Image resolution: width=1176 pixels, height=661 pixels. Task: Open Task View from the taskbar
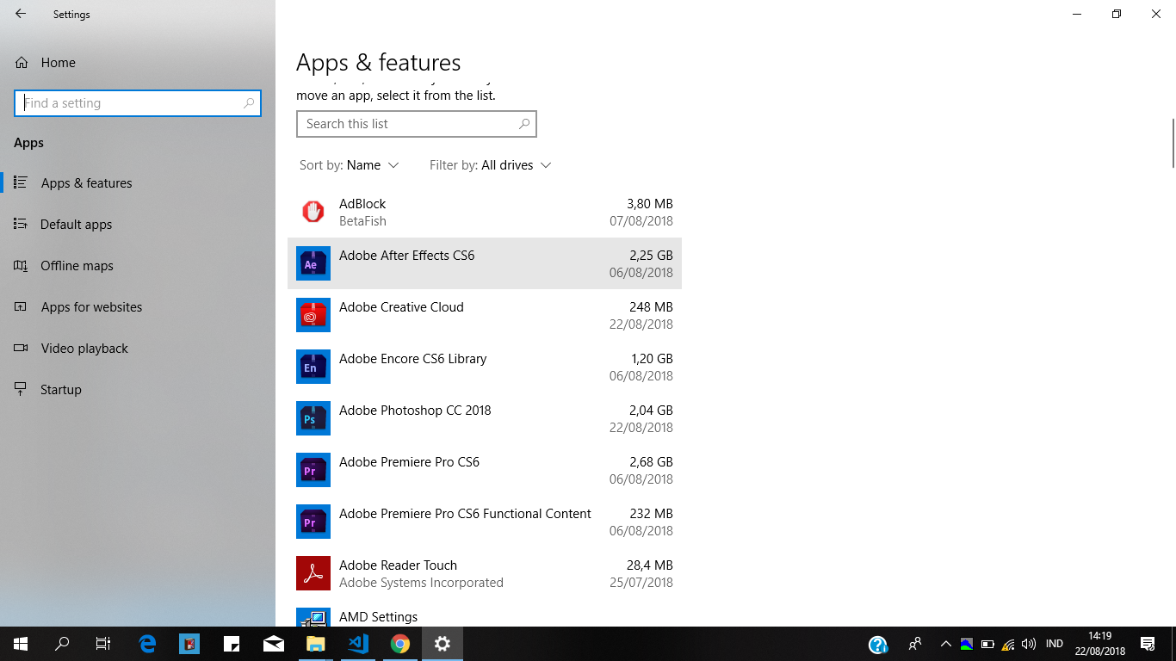tap(103, 644)
